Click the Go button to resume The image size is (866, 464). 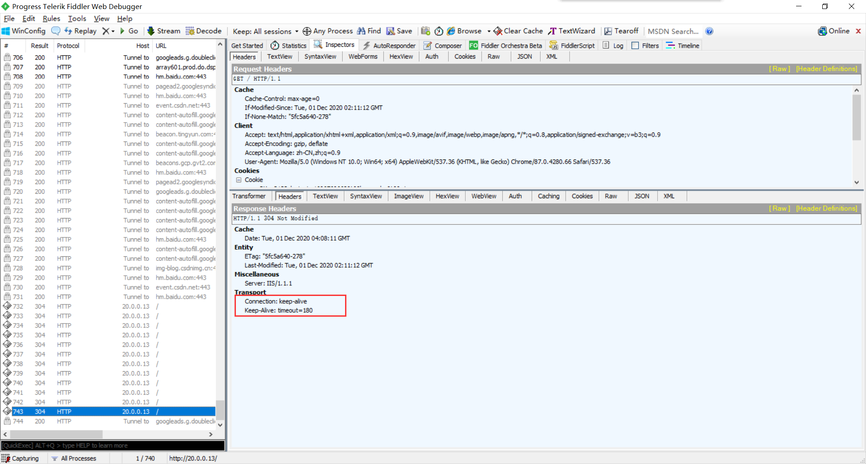point(129,31)
